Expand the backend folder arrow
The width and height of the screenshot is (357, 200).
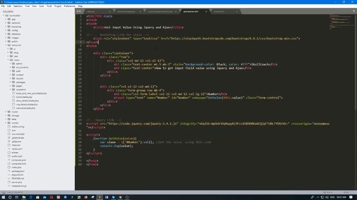(x=6, y=23)
